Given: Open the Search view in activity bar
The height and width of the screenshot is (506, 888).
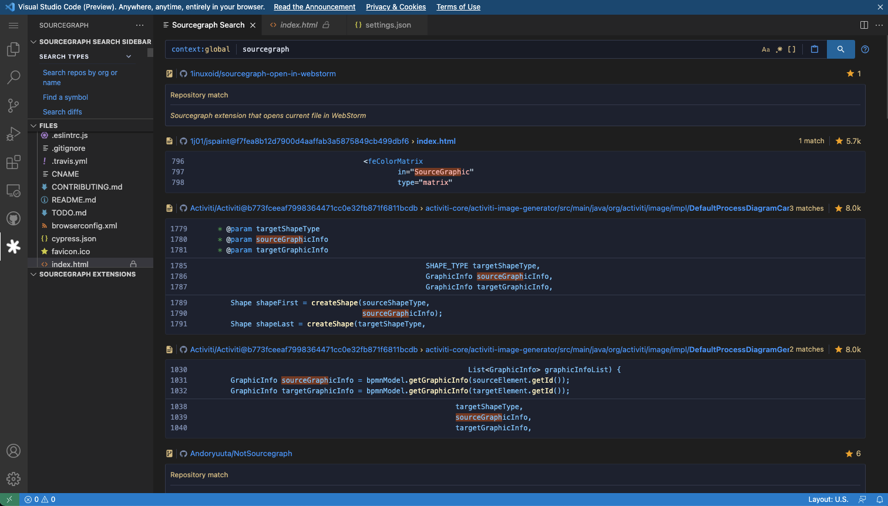Looking at the screenshot, I should (x=14, y=77).
